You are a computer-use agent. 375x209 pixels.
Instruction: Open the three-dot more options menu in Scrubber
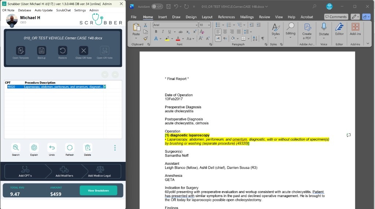tap(115, 148)
